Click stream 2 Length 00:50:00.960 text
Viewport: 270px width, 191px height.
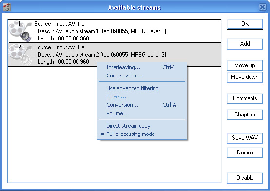coord(63,62)
